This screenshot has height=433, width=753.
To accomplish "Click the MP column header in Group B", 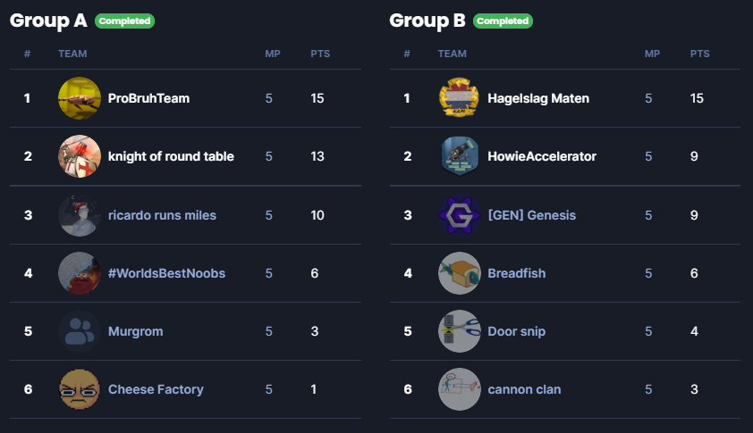I will (652, 54).
